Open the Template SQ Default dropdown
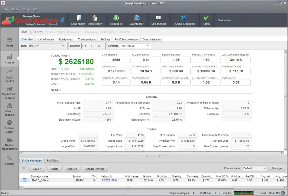This screenshot has height=196, width=288. tap(135, 46)
